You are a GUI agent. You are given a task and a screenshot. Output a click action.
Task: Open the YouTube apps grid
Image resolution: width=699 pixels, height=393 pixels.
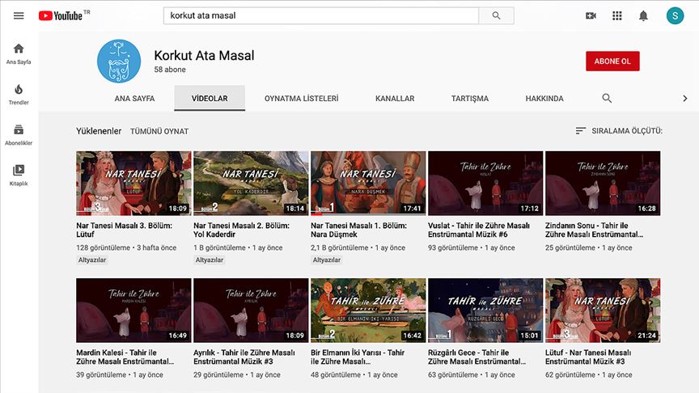coord(617,15)
